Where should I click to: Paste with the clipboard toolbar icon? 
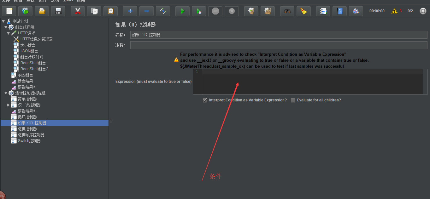coord(110,11)
